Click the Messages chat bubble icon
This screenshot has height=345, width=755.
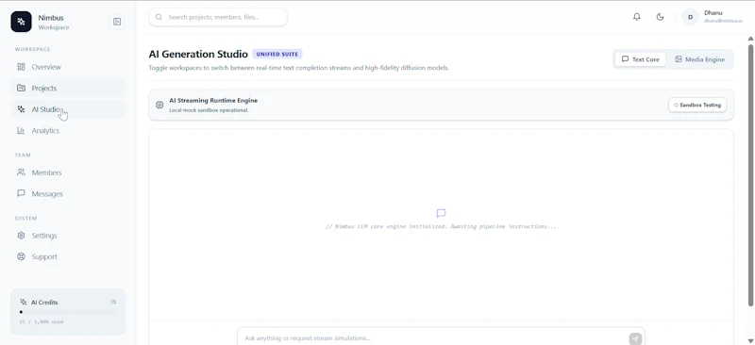(x=21, y=193)
